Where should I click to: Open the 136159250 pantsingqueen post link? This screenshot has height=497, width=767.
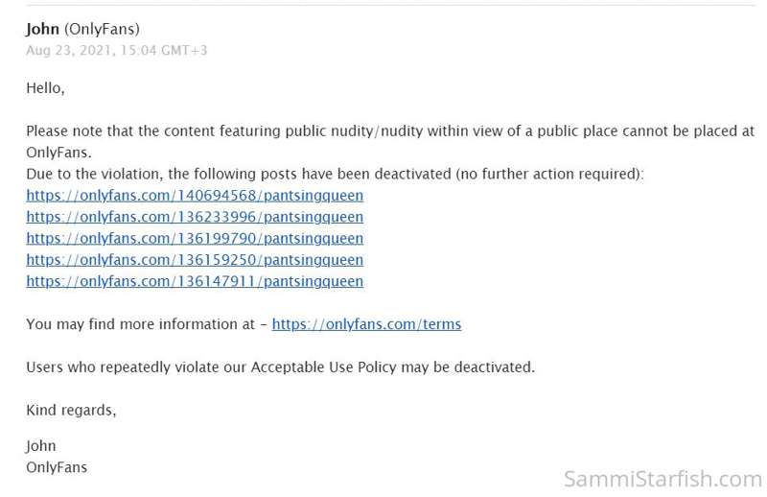point(195,260)
